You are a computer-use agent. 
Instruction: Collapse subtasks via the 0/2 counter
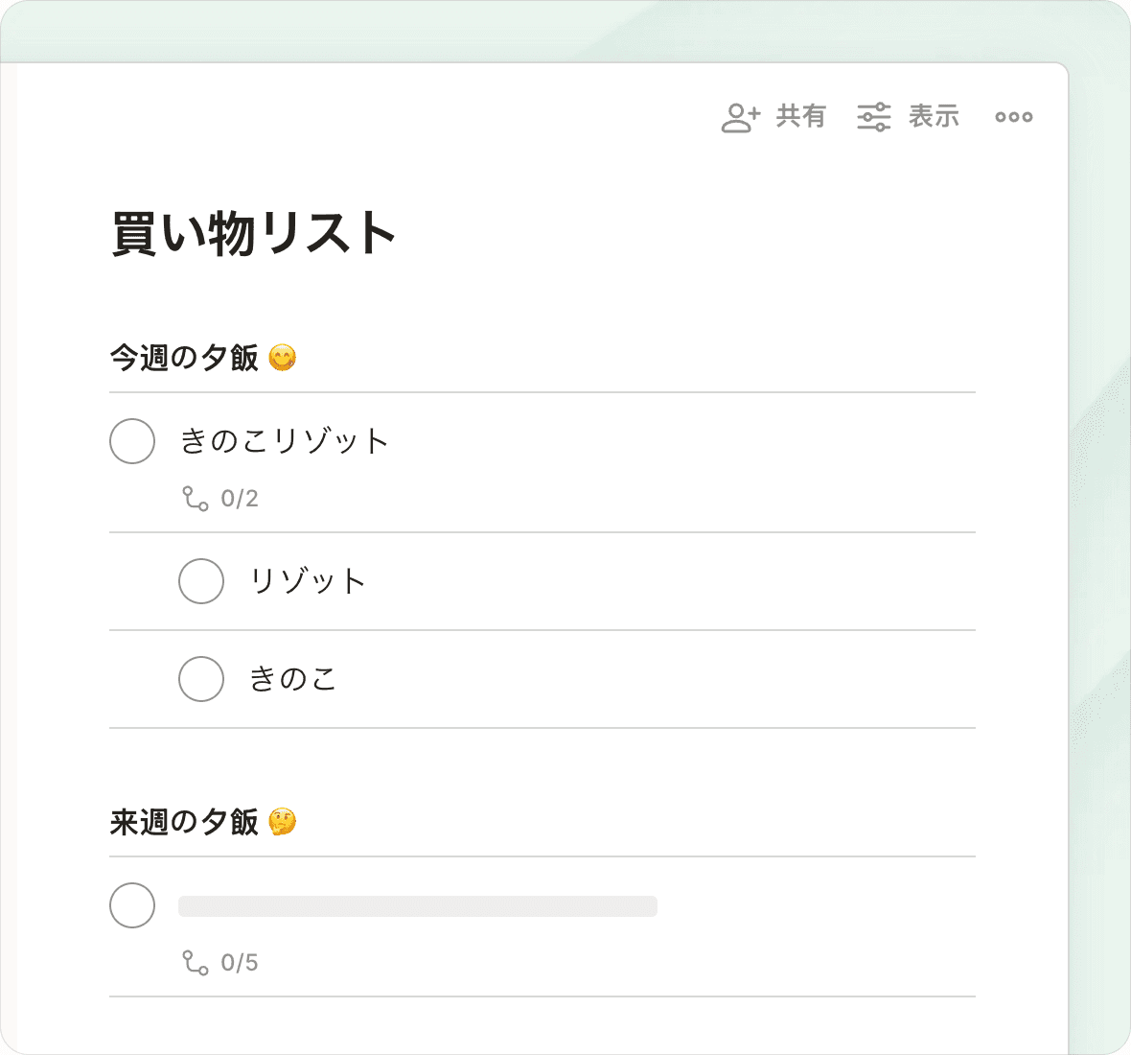pyautogui.click(x=240, y=499)
